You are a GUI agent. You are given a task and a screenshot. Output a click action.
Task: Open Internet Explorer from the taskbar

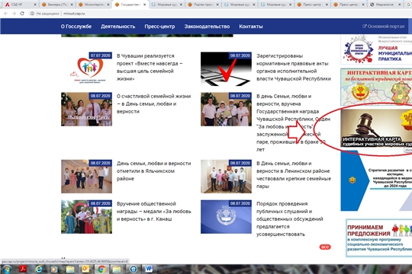click(39, 269)
